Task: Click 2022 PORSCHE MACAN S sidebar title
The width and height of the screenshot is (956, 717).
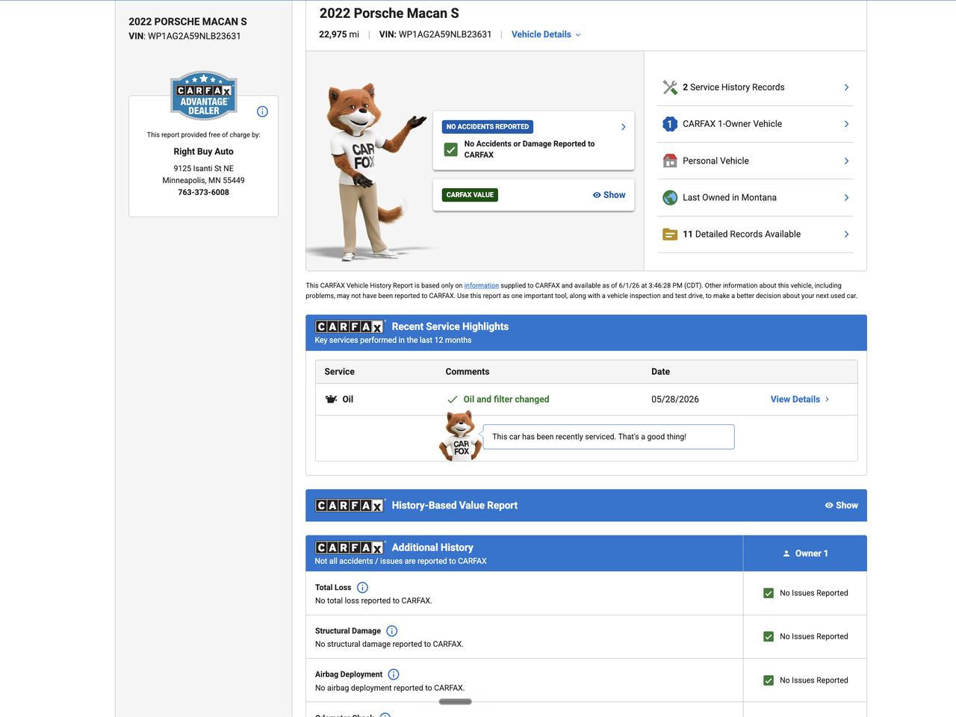Action: (187, 22)
